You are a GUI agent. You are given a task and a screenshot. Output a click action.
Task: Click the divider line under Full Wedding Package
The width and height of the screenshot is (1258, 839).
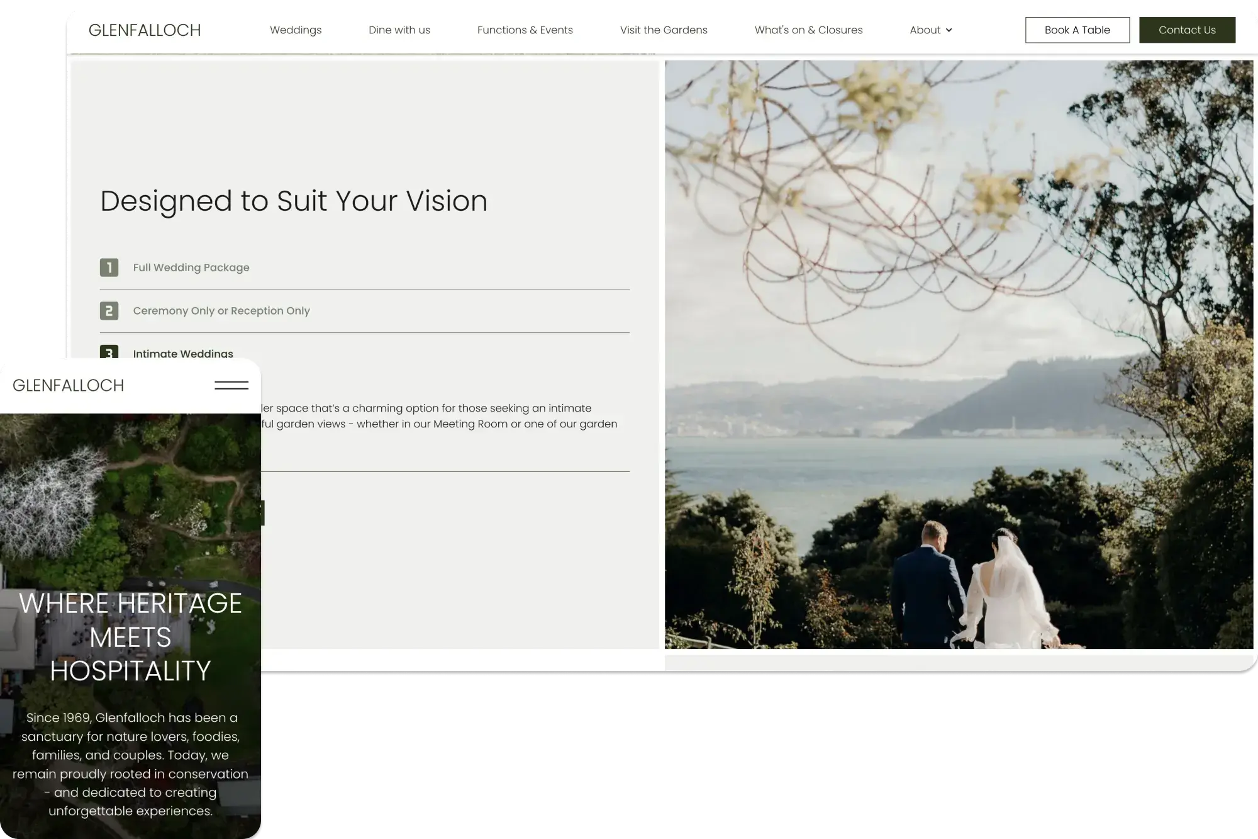pyautogui.click(x=365, y=289)
